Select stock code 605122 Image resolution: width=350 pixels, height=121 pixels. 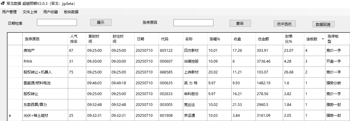pyautogui.click(x=170, y=50)
